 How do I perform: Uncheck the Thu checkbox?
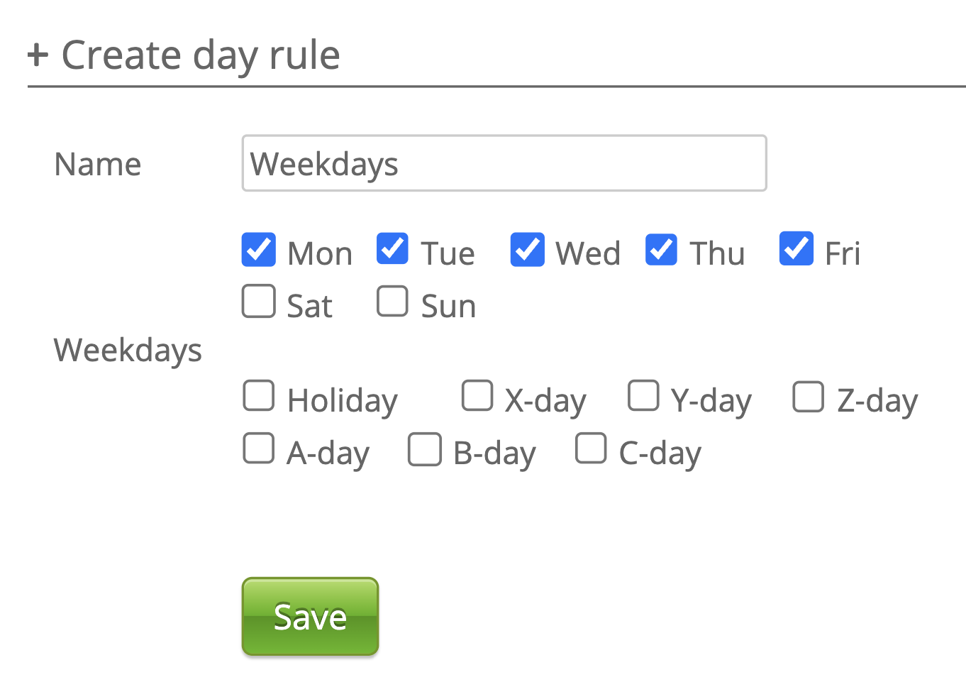661,250
